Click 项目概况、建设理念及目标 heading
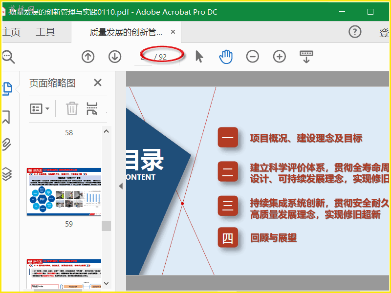 coord(306,138)
